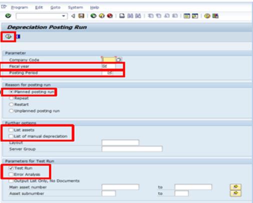Click the blue information icon
This screenshot has height=203, width=253.
[x=18, y=36]
